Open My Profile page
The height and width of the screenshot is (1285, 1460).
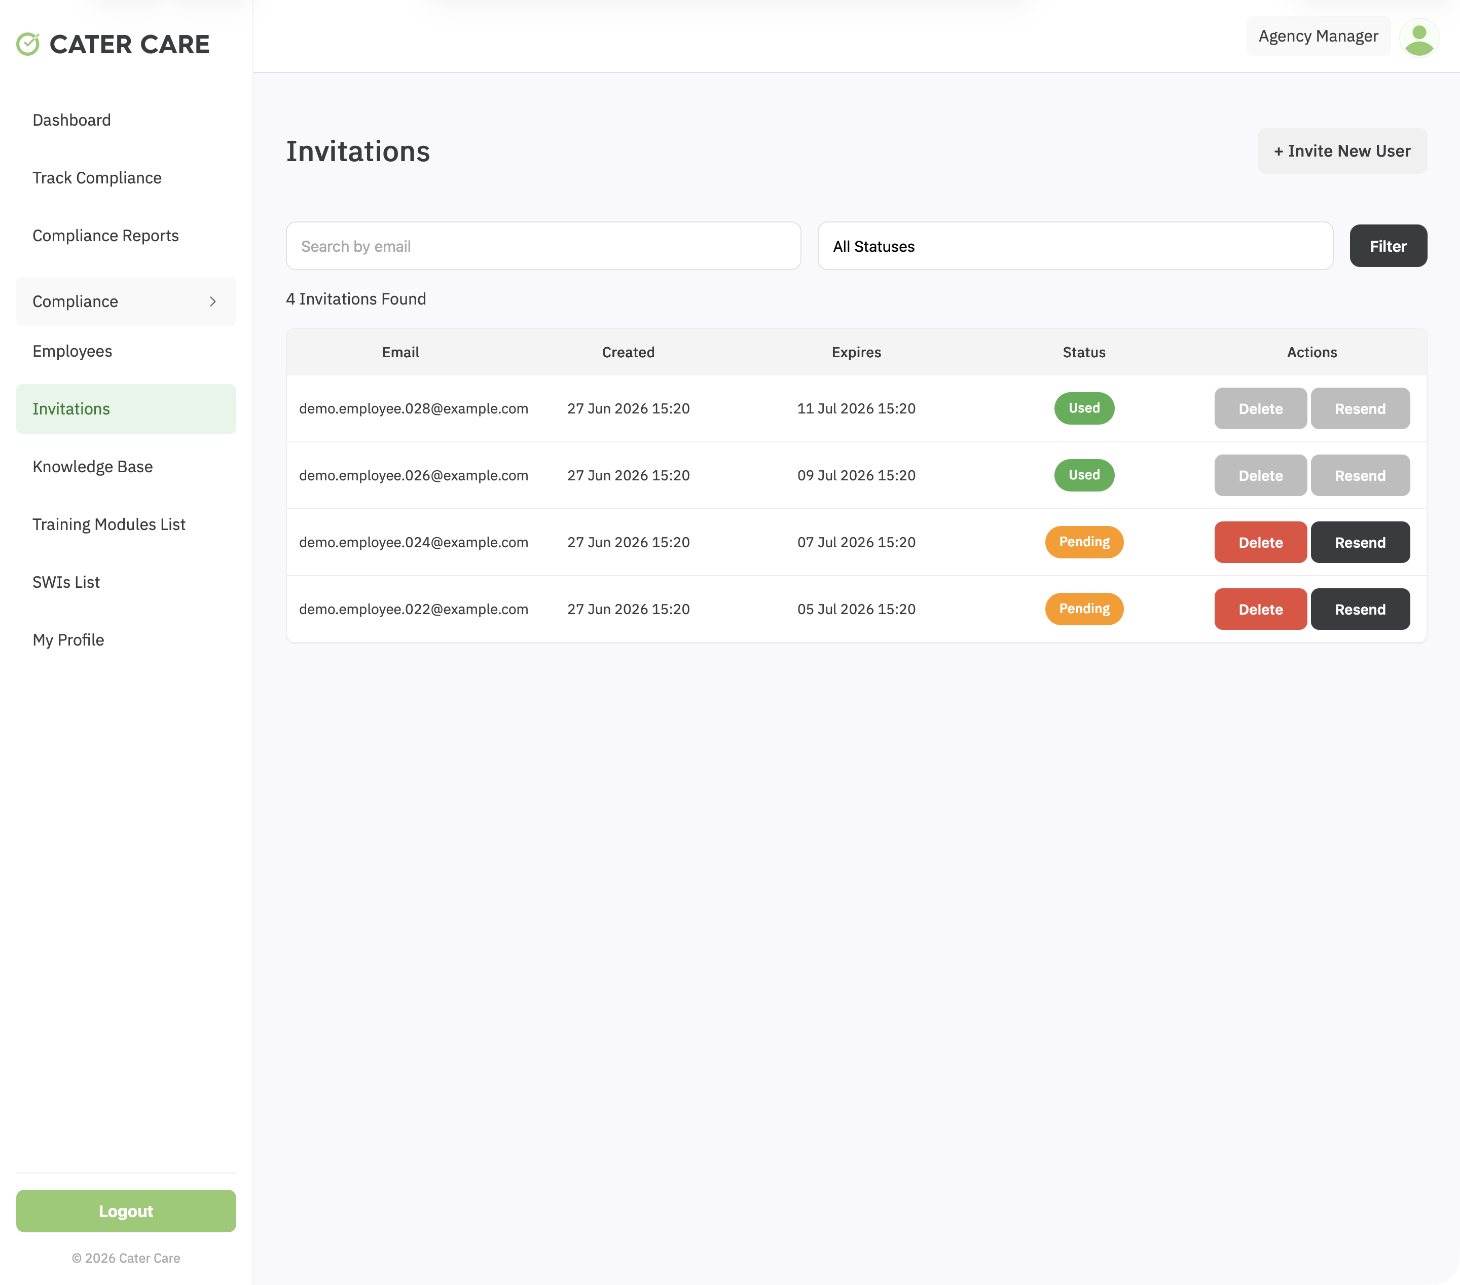pos(68,640)
